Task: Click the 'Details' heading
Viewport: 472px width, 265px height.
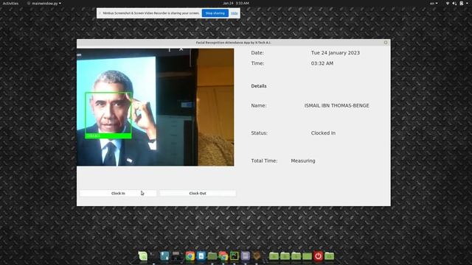Action: click(259, 86)
